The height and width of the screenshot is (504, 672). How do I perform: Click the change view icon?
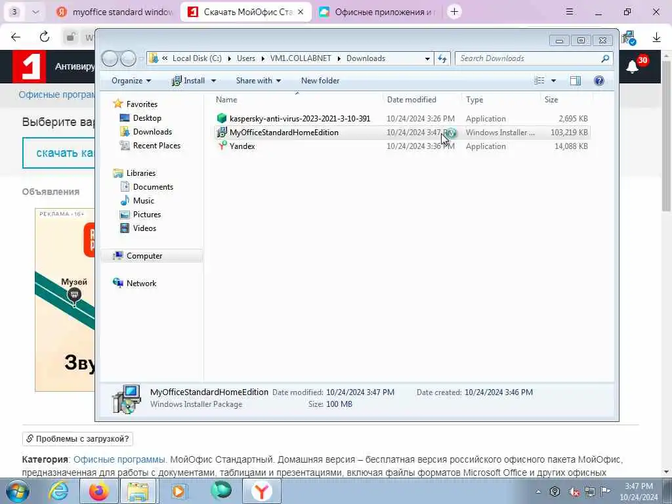(x=539, y=81)
